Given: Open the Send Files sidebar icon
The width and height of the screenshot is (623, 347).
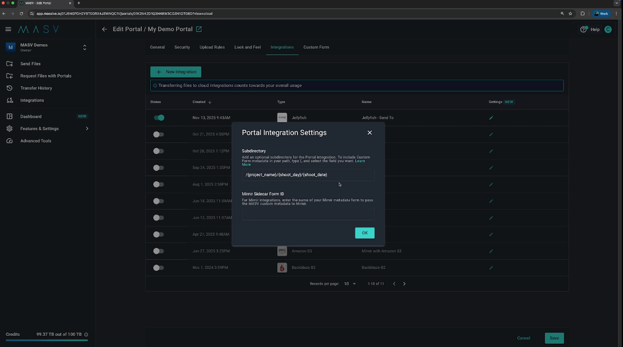Looking at the screenshot, I should click(x=9, y=63).
